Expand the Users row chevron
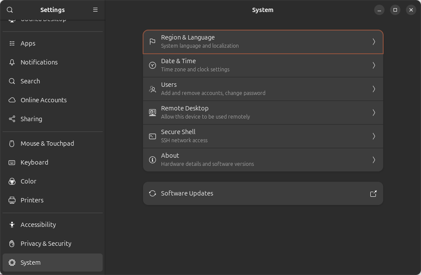The height and width of the screenshot is (275, 421). 374,89
